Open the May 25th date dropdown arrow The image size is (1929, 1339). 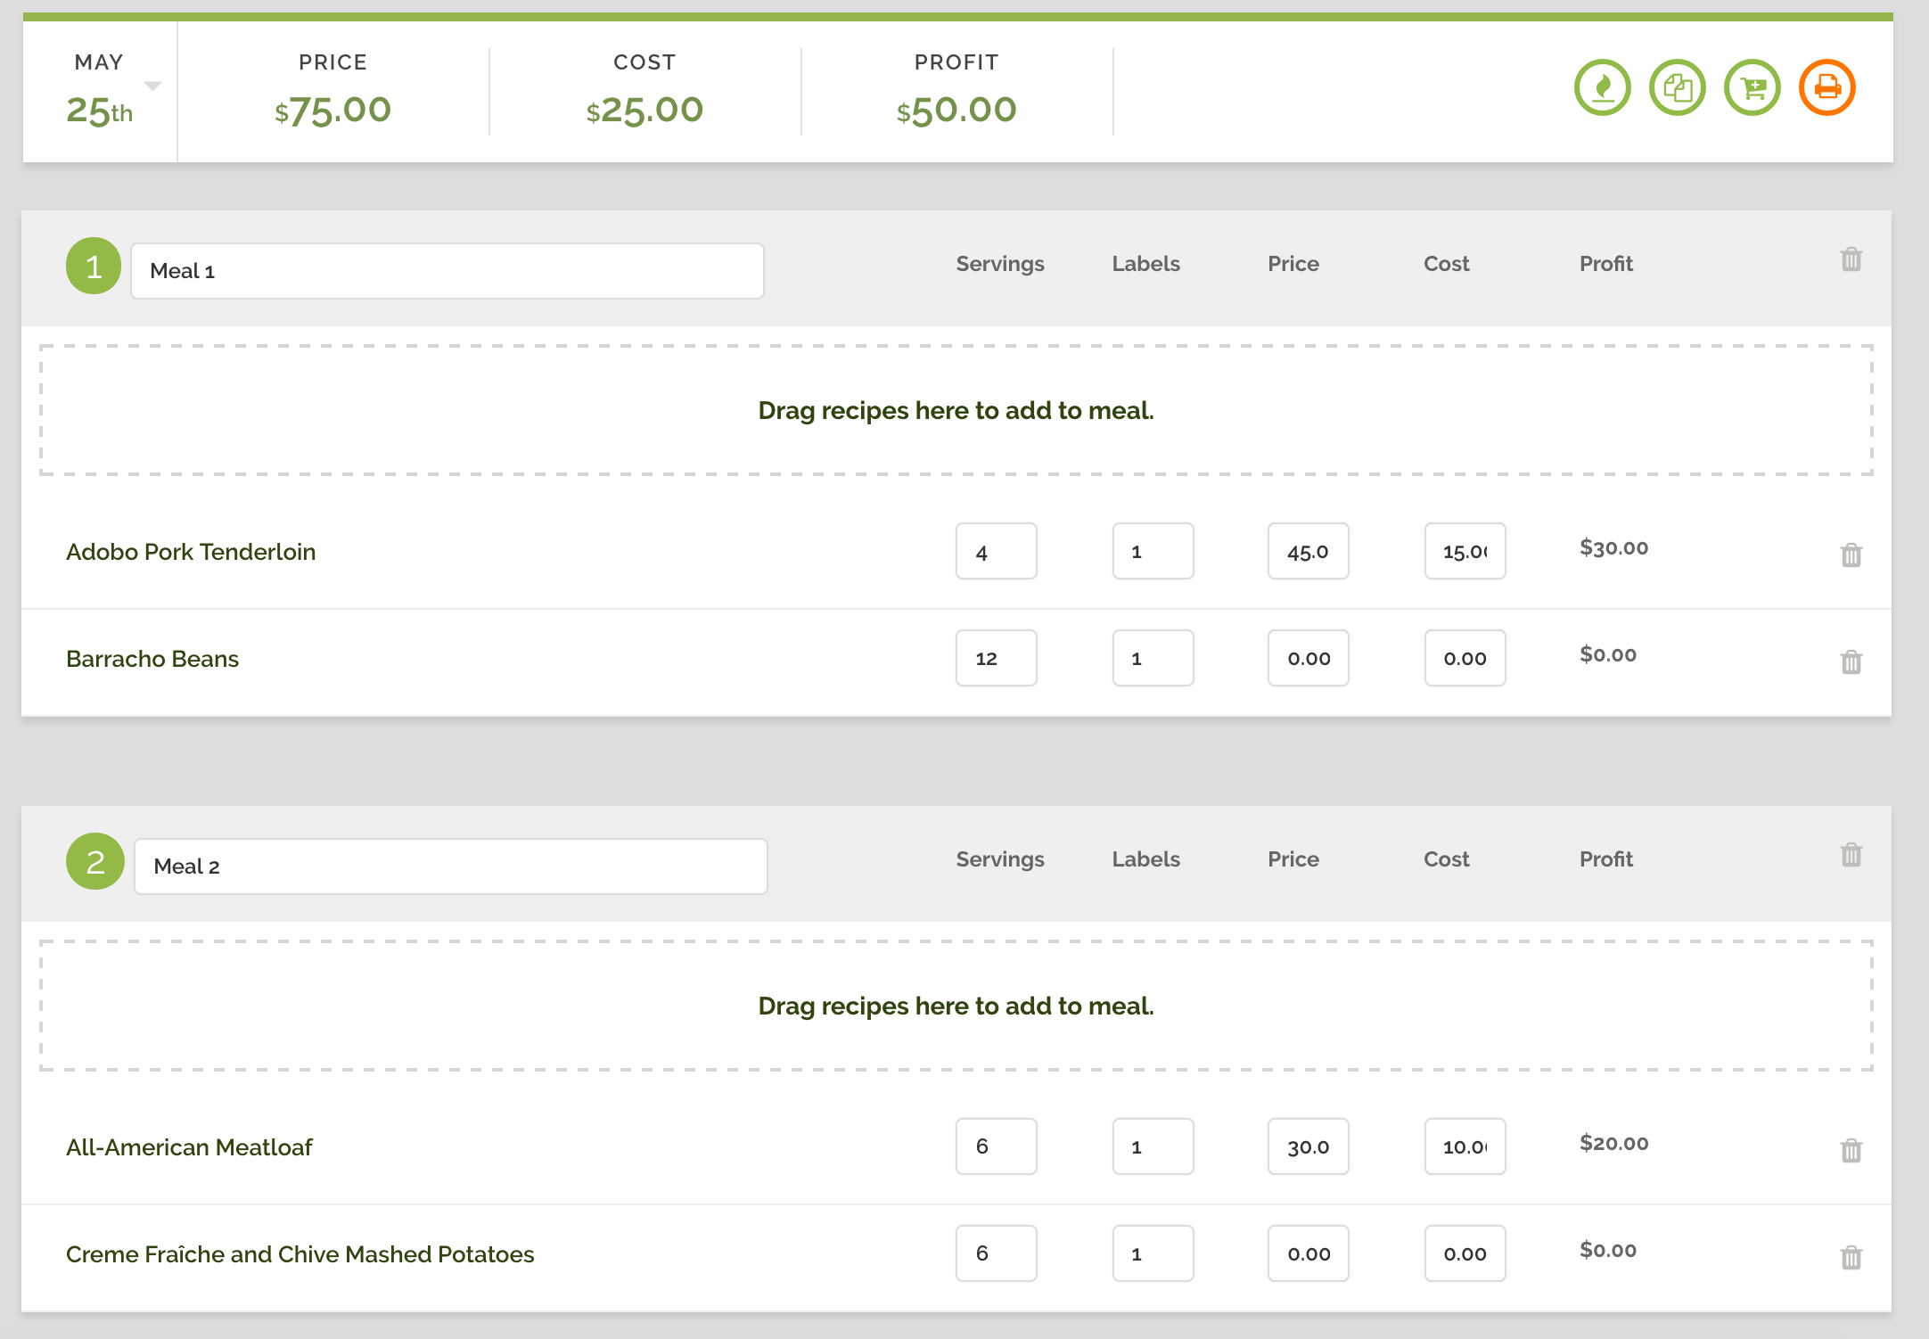click(x=152, y=86)
